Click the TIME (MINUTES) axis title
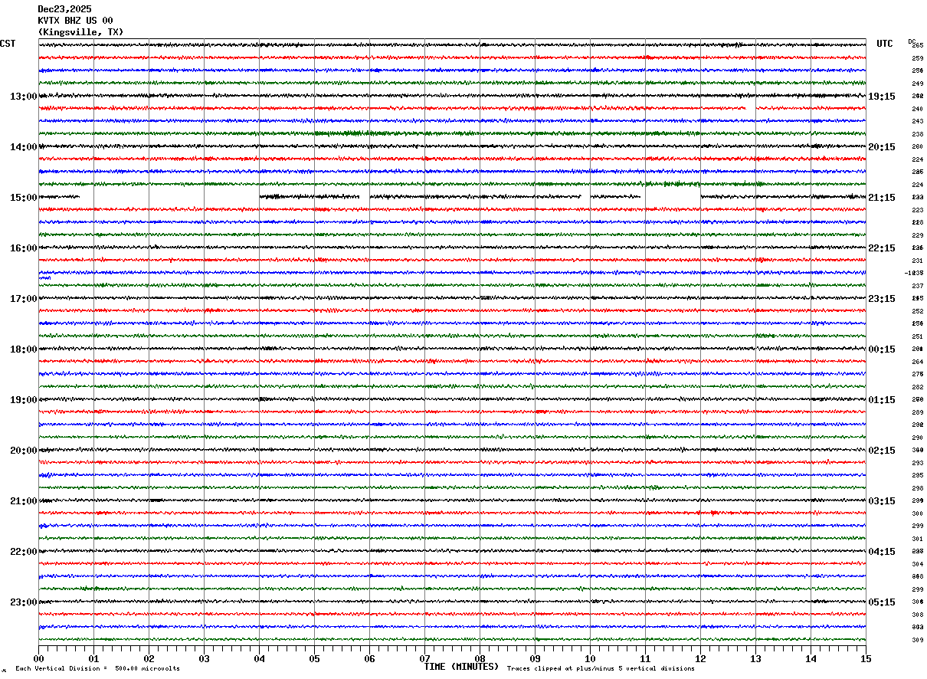Screen dimensions: 927x679 coord(461,667)
